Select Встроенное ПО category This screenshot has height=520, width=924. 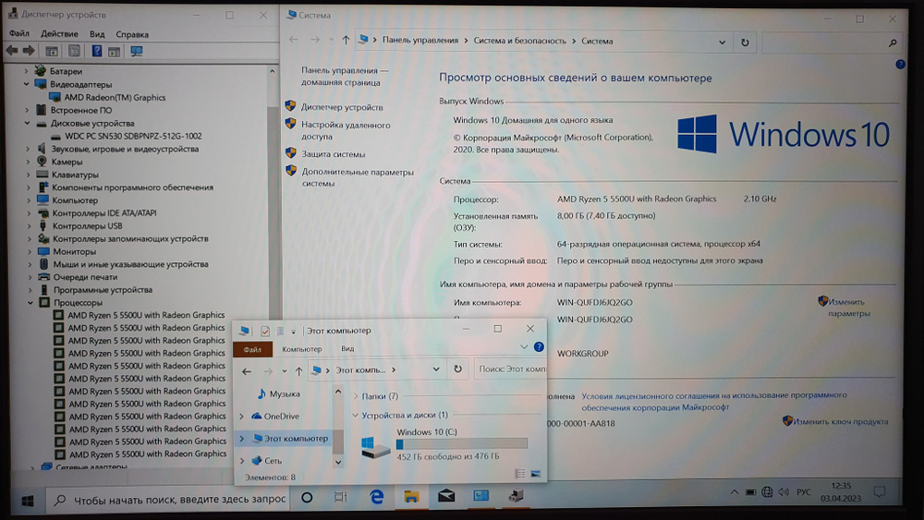(80, 110)
